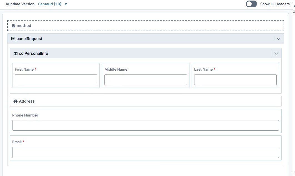Screen dimensions: 295x176
Task: Click inside the Phone Number field
Action: 146,125
